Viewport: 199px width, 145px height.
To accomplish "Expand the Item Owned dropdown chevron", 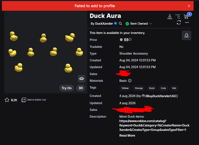I will [x=151, y=24].
